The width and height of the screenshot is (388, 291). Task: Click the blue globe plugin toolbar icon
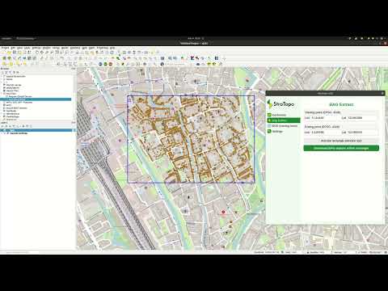click(100, 64)
